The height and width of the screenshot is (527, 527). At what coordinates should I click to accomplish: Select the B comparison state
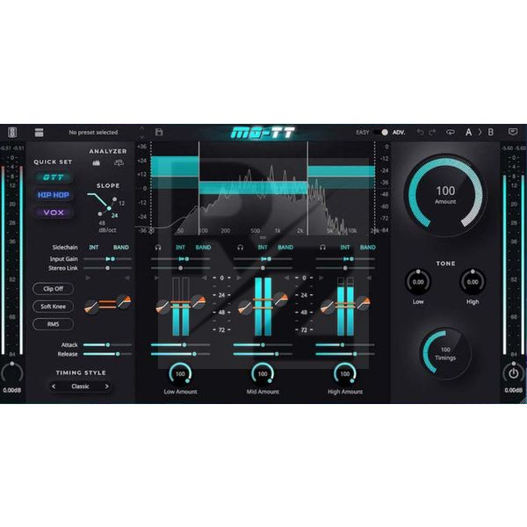[491, 133]
